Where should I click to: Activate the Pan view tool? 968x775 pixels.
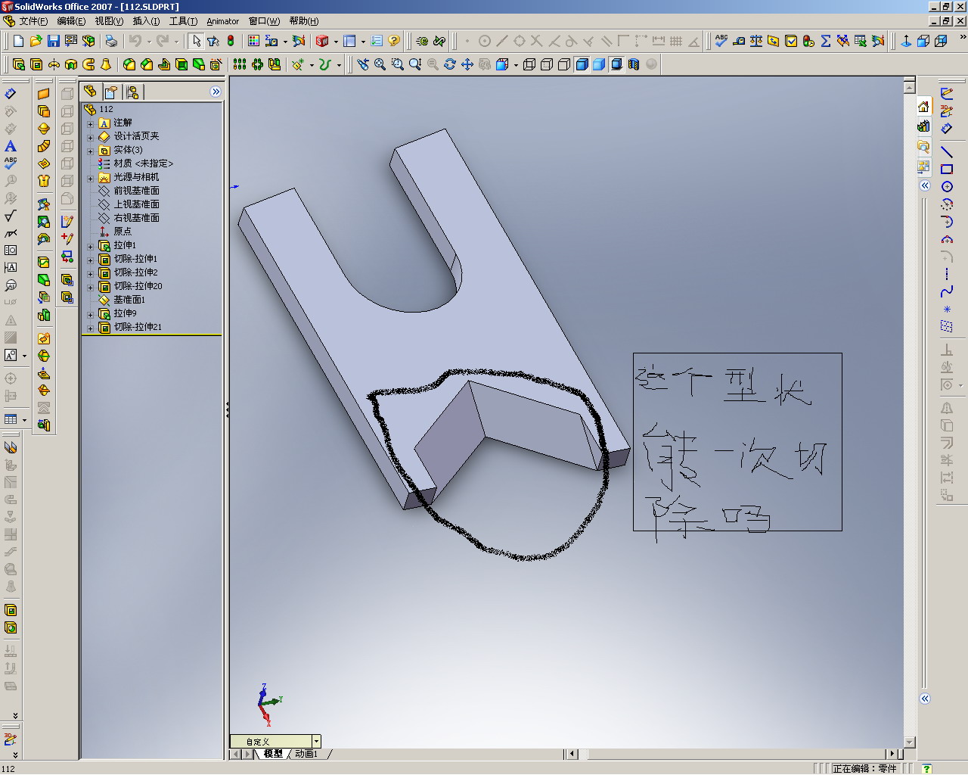[x=467, y=64]
